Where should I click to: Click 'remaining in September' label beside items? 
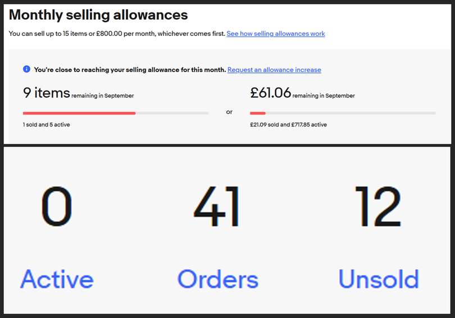103,96
